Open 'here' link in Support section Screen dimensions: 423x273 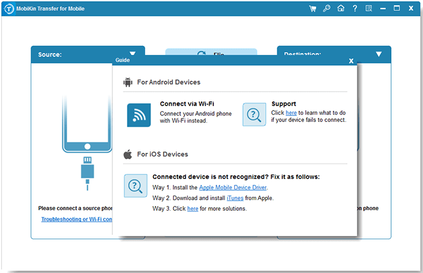[291, 113]
